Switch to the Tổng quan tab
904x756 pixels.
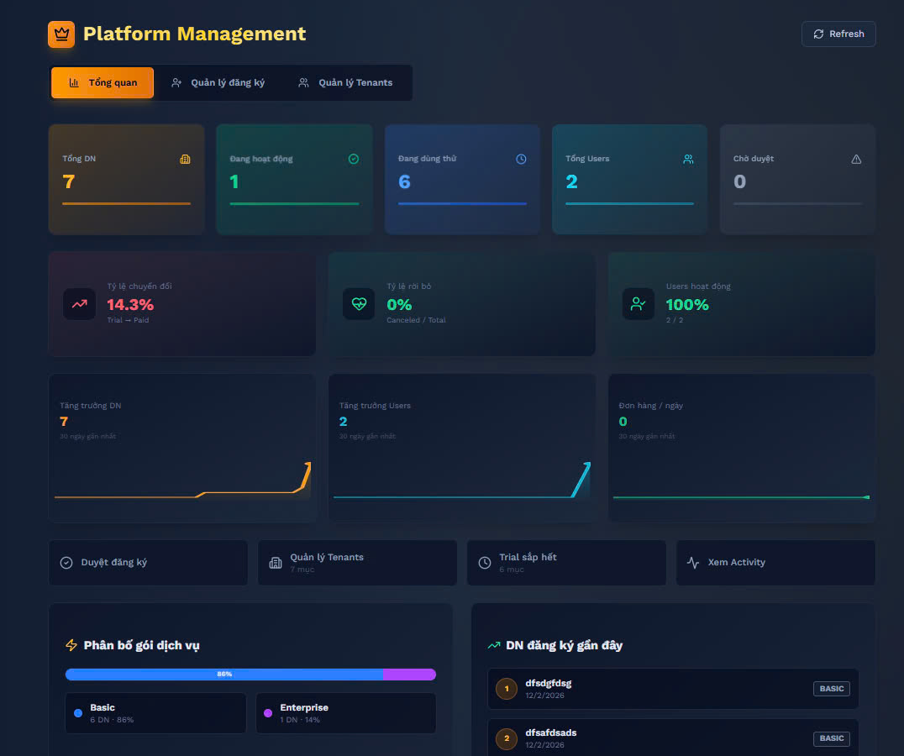click(102, 83)
